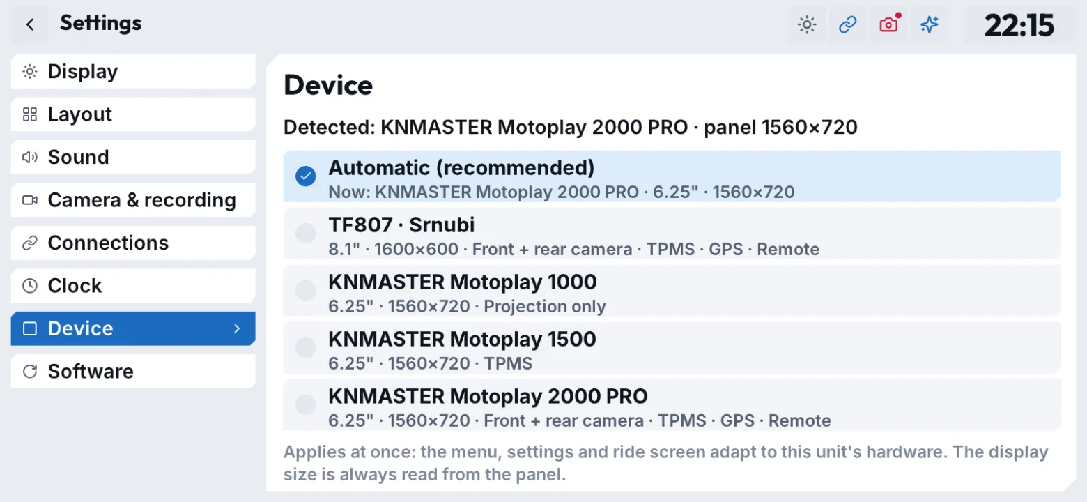1087x502 pixels.
Task: Open the Software settings section
Action: click(133, 372)
